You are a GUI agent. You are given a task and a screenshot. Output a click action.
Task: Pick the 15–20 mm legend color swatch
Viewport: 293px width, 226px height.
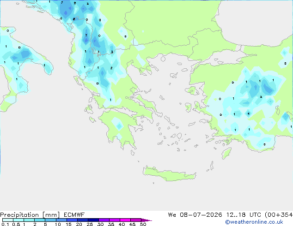tap(72, 220)
